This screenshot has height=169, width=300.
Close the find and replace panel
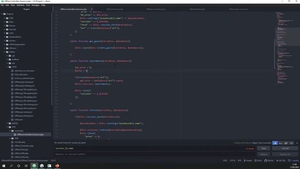[x=297, y=143]
